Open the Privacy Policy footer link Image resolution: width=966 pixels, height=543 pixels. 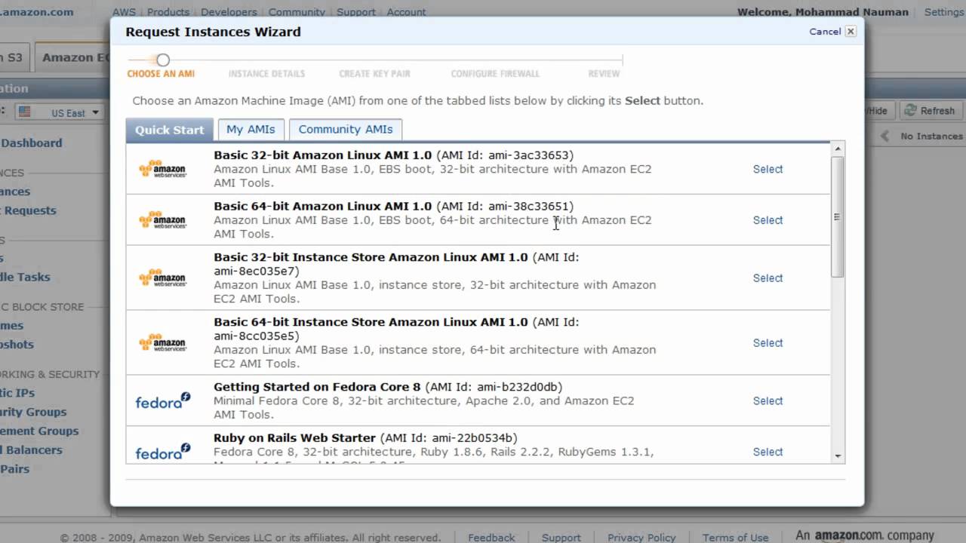coord(641,538)
